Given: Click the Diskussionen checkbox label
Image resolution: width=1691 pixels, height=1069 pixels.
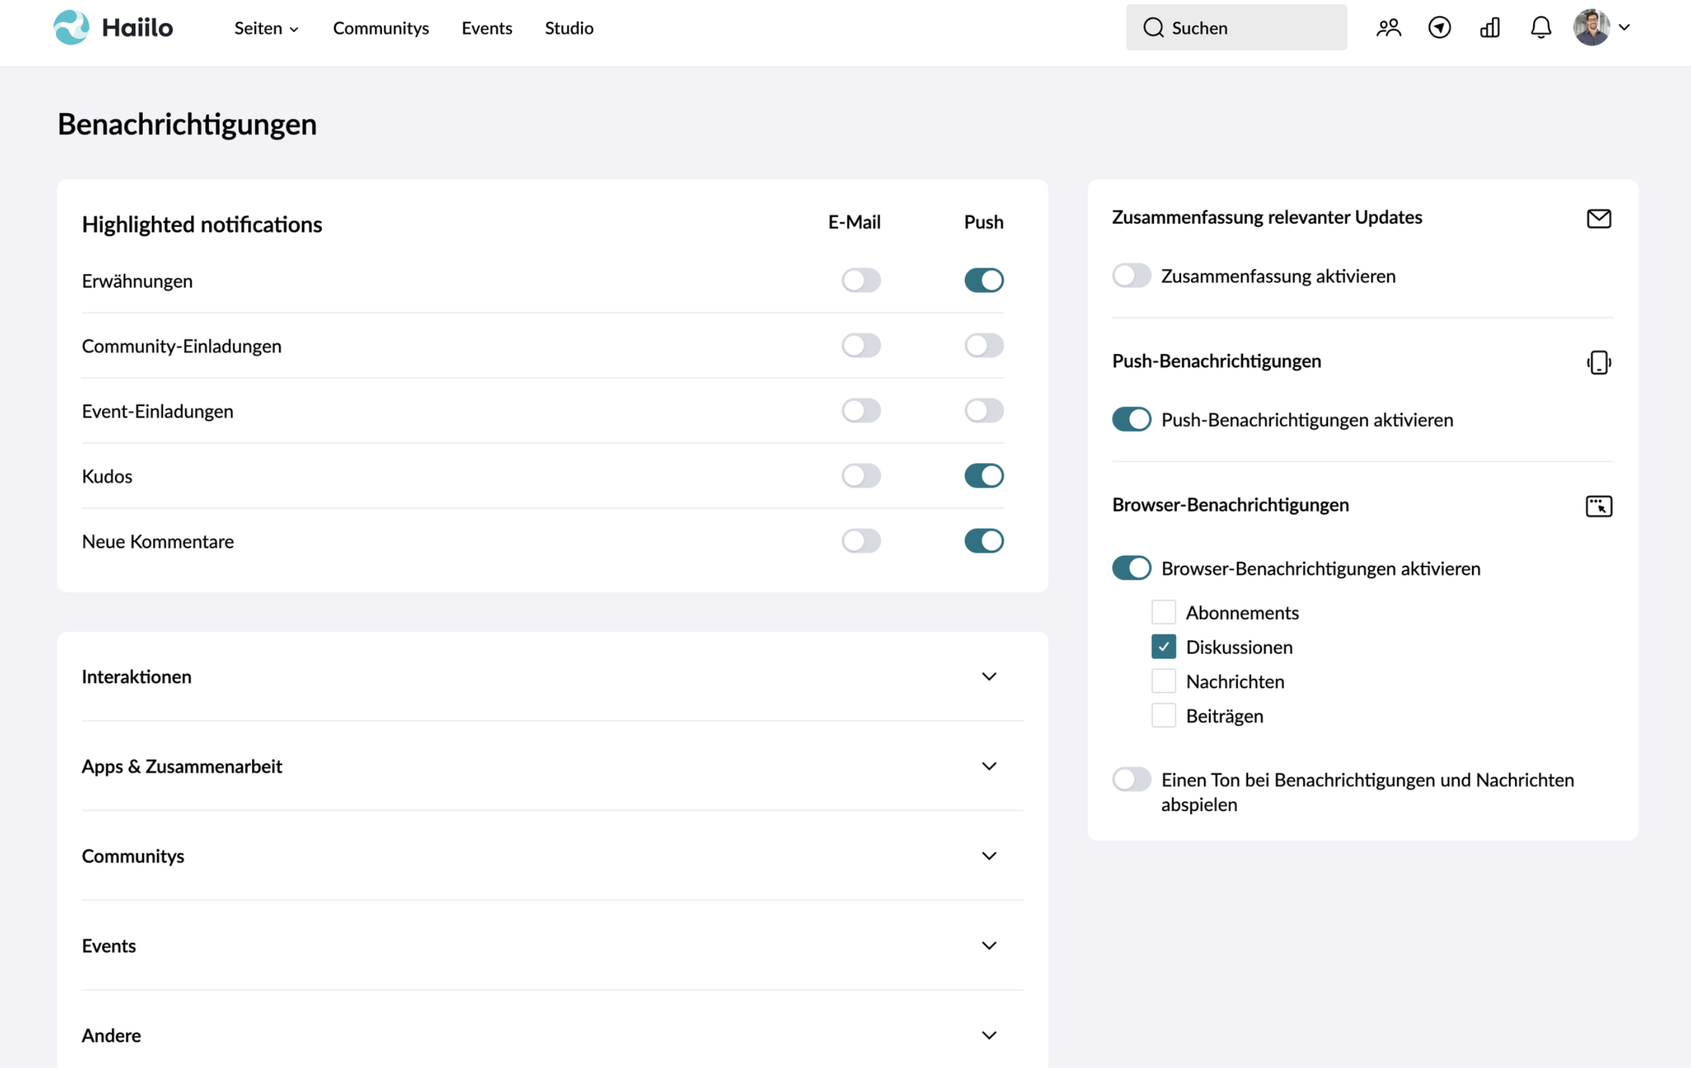Looking at the screenshot, I should pos(1239,647).
